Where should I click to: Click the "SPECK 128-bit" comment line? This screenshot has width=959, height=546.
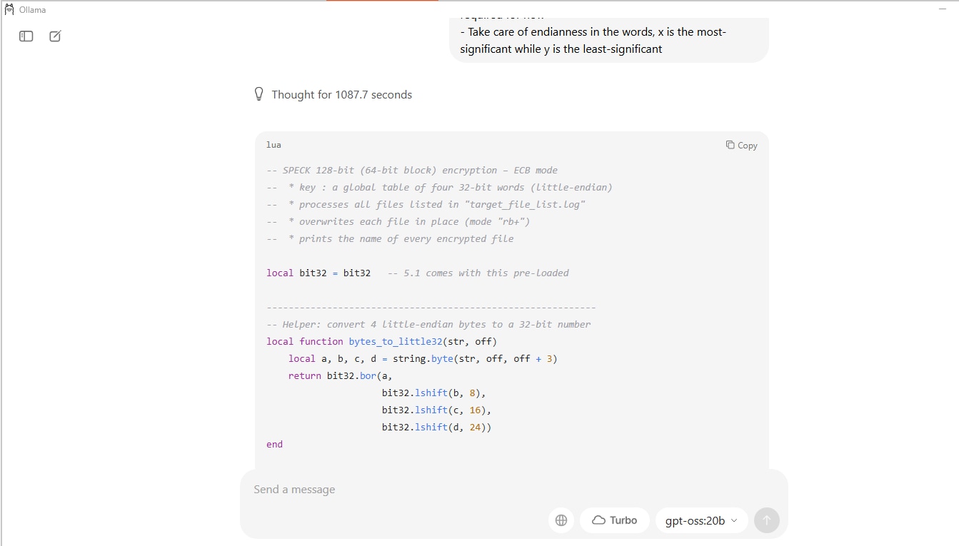412,171
